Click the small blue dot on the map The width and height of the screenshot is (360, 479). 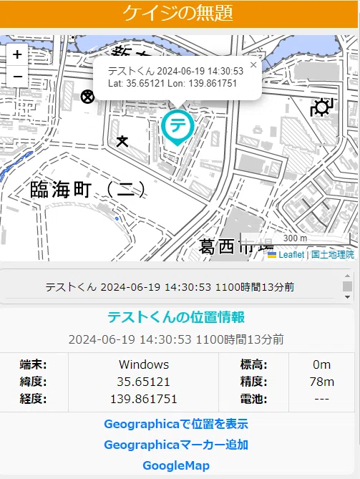(x=117, y=218)
